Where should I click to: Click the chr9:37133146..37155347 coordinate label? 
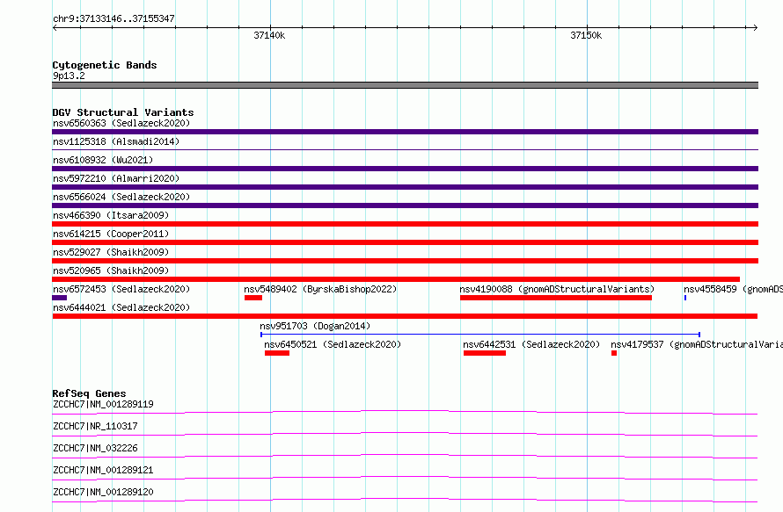tap(113, 18)
